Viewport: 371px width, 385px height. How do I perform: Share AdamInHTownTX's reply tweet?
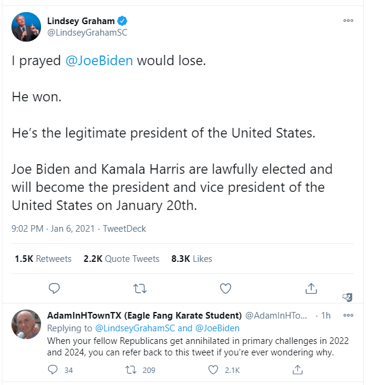(297, 369)
